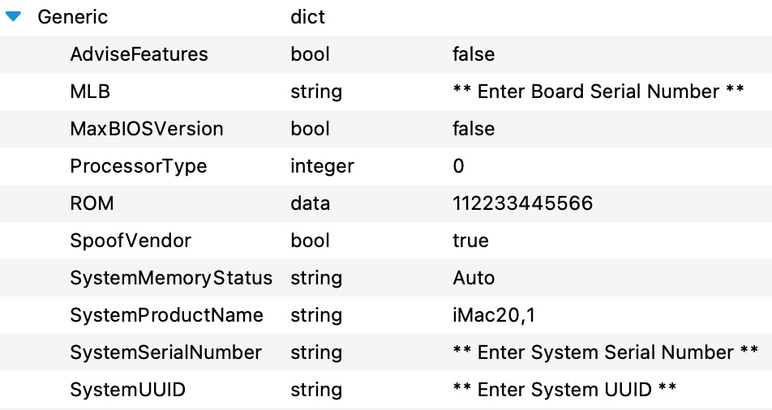
Task: Click the ProcessorType integer value 0
Action: point(458,166)
